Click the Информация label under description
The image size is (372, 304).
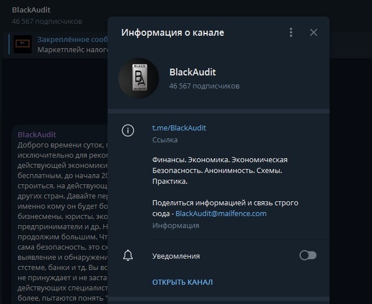(176, 225)
